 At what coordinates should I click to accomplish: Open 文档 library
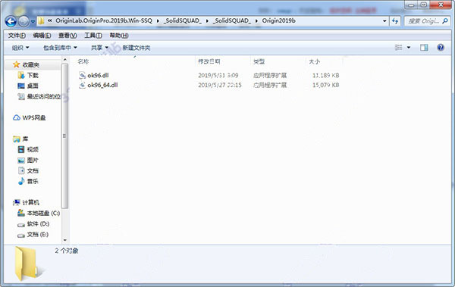33,170
